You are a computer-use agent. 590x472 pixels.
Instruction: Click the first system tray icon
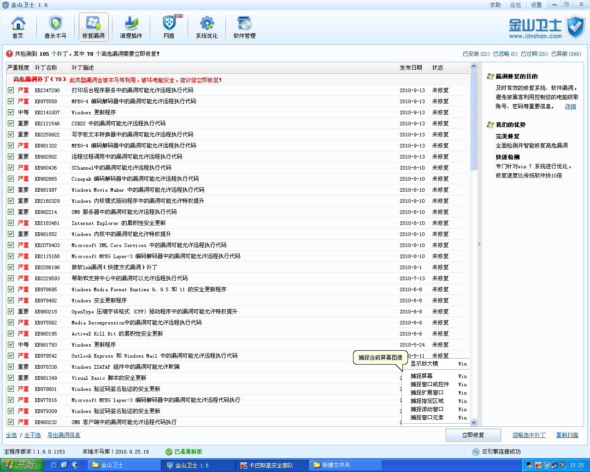pyautogui.click(x=530, y=465)
